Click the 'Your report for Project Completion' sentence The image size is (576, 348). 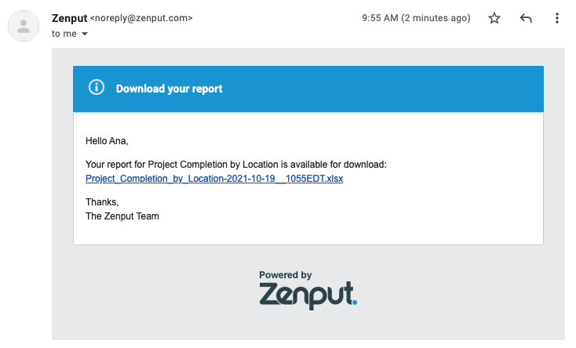point(236,165)
